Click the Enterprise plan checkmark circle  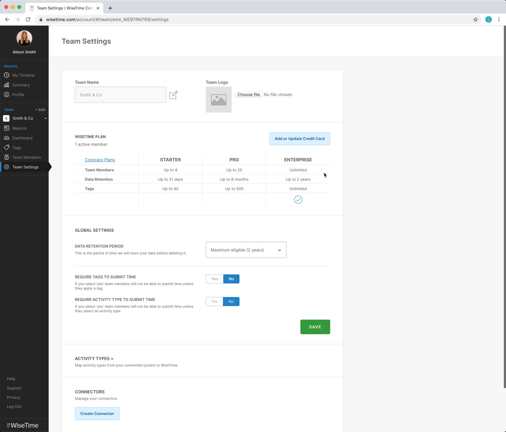tap(298, 200)
